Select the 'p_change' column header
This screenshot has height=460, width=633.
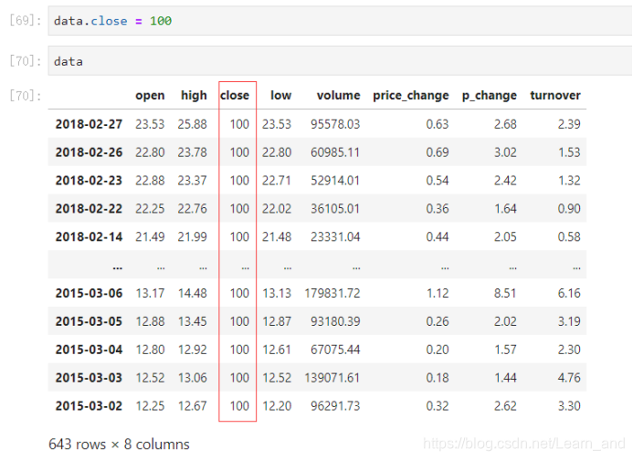click(x=490, y=96)
